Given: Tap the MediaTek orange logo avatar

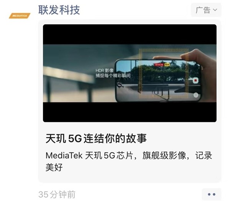Looking at the screenshot, I should [20, 16].
